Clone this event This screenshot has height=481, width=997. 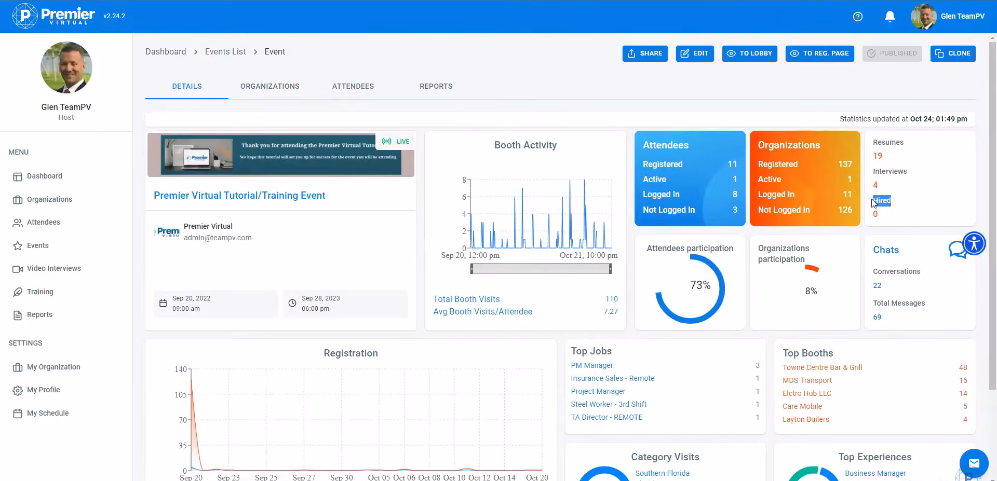click(953, 53)
